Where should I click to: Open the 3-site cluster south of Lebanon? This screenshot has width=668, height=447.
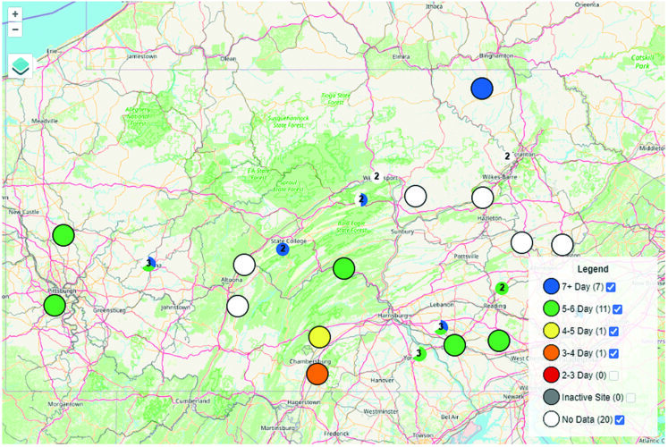click(x=442, y=327)
